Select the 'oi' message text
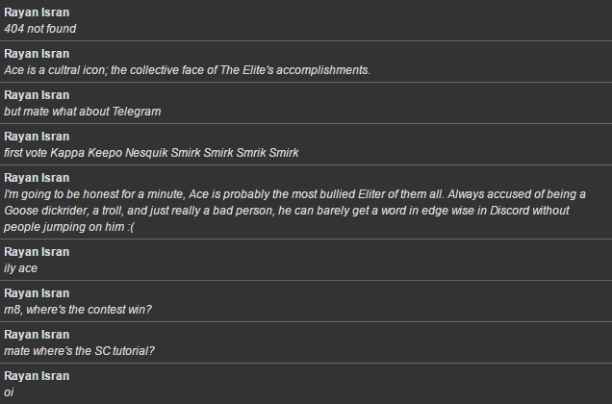Viewport: 612px width, 404px height. coord(9,392)
